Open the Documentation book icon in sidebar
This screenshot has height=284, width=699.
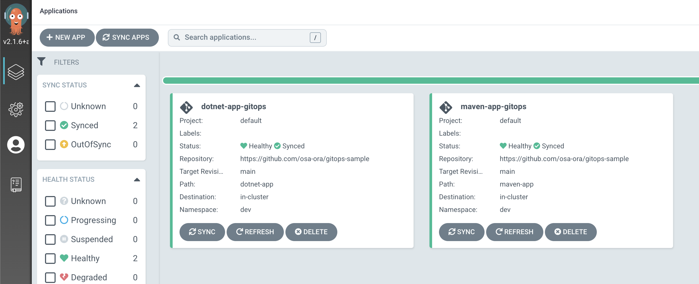pos(16,185)
